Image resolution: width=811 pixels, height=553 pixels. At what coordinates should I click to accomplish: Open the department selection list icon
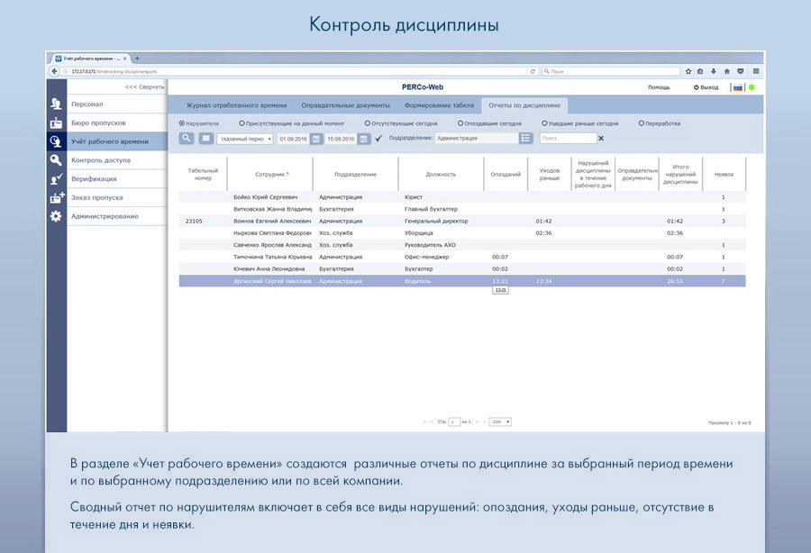coord(526,139)
